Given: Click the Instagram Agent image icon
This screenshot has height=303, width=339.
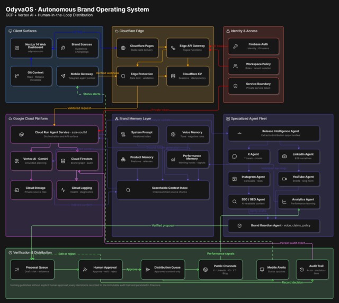Looking at the screenshot, I should (x=234, y=179).
